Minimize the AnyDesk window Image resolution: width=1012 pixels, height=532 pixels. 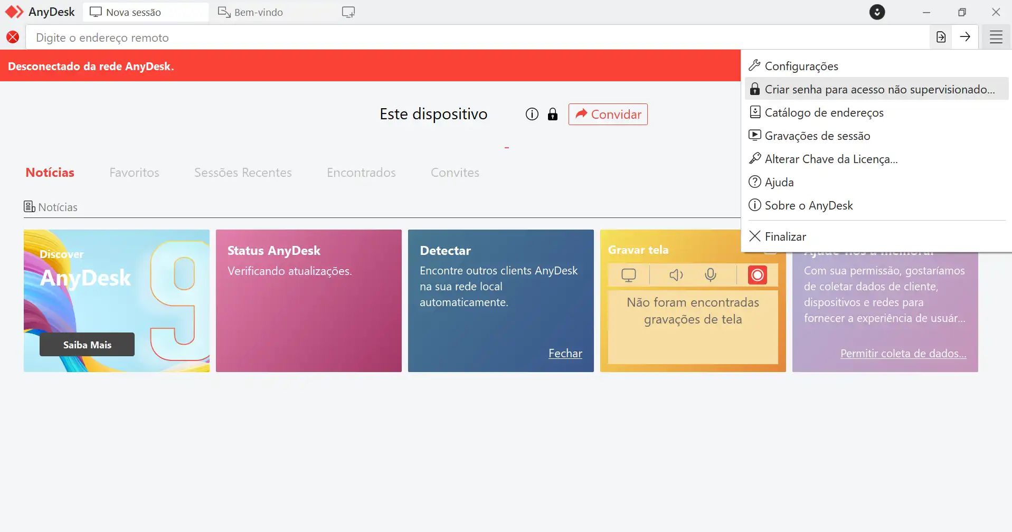[x=926, y=12]
